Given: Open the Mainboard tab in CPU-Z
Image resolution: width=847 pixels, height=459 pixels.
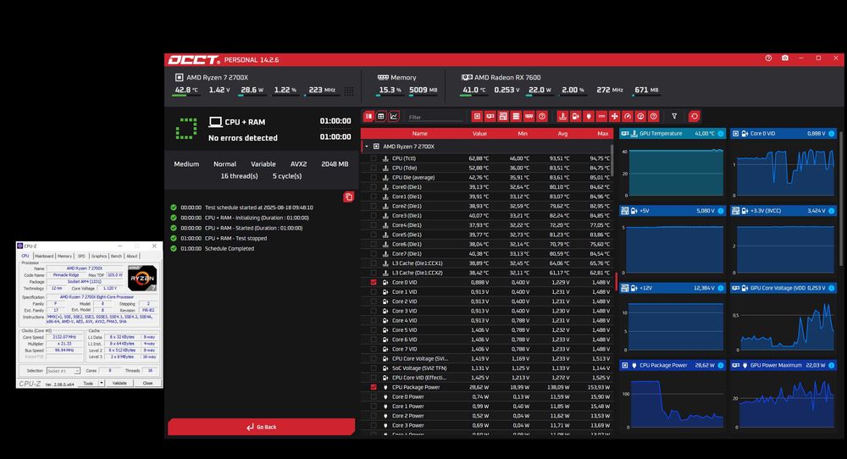Looking at the screenshot, I should coord(44,256).
